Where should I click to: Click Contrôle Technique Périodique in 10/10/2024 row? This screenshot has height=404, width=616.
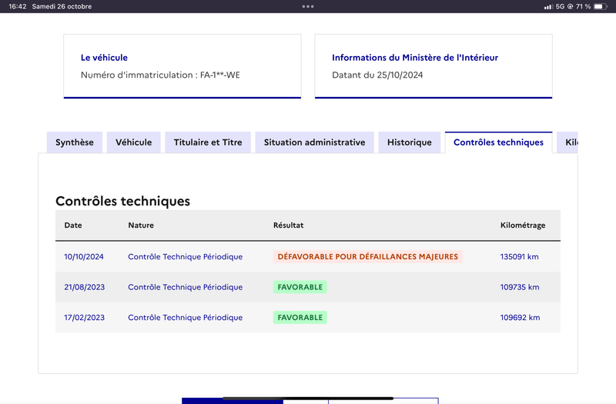coord(185,257)
